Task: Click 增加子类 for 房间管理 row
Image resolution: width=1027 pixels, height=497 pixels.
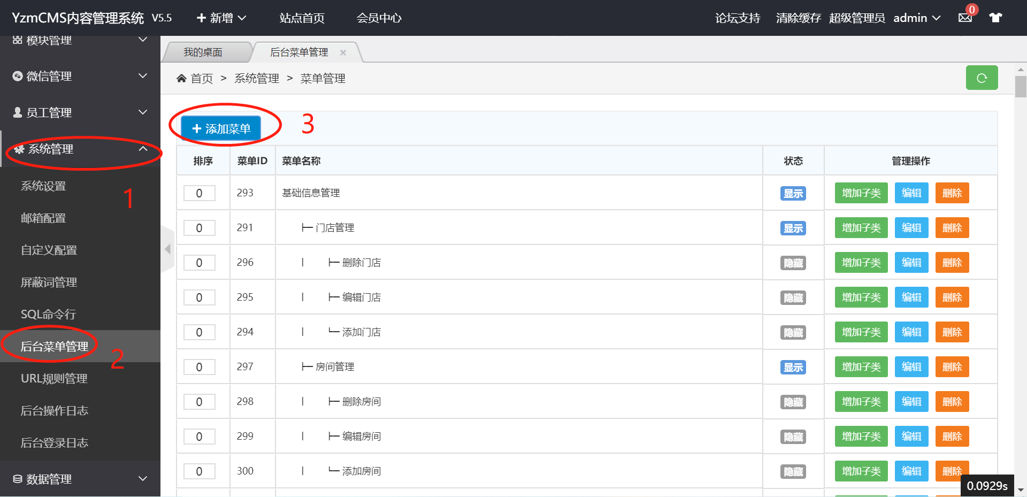Action: [x=861, y=367]
